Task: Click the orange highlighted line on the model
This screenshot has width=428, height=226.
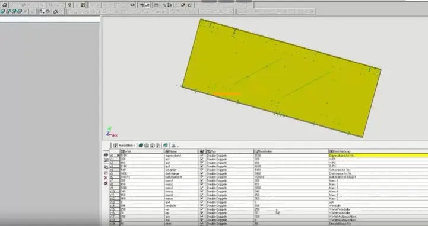Action: 226,95
